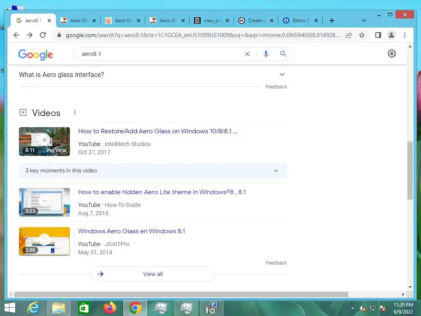This screenshot has width=421, height=316.
Task: Click 'JGAITPro' channel text
Action: (117, 244)
